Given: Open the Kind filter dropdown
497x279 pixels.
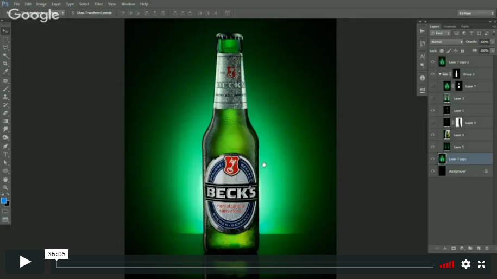Looking at the screenshot, I should coord(441,33).
